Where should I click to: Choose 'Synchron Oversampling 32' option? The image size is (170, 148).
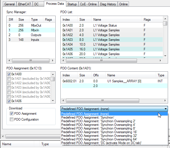click(114, 136)
